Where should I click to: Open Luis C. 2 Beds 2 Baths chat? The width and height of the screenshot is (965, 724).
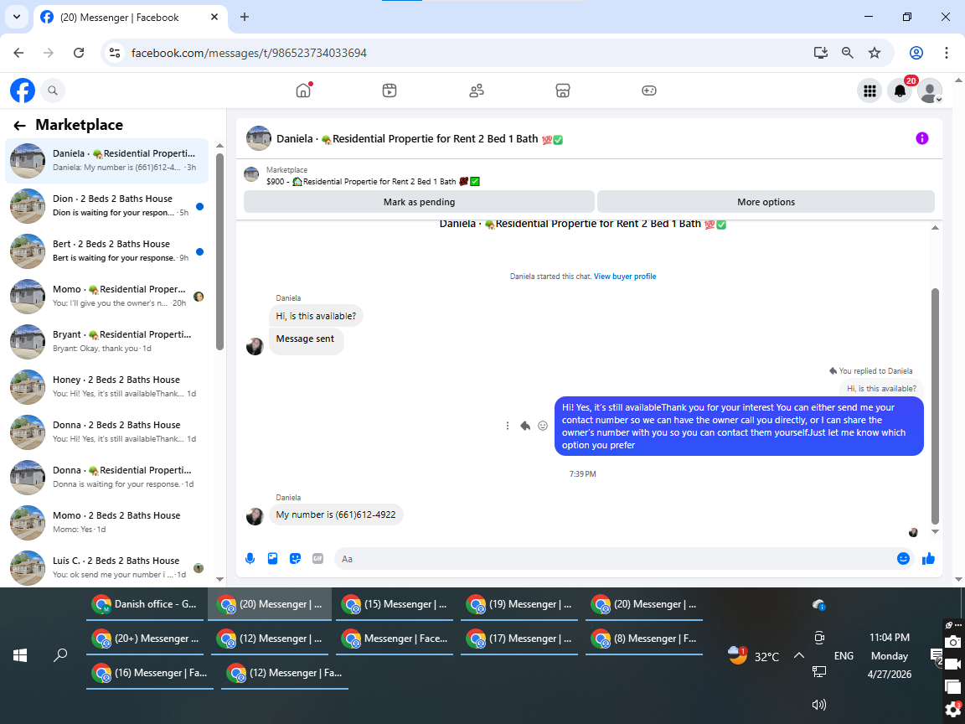coord(107,567)
